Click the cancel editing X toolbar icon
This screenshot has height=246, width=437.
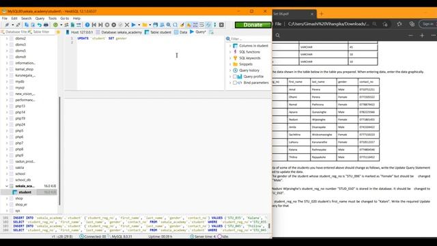(127, 25)
